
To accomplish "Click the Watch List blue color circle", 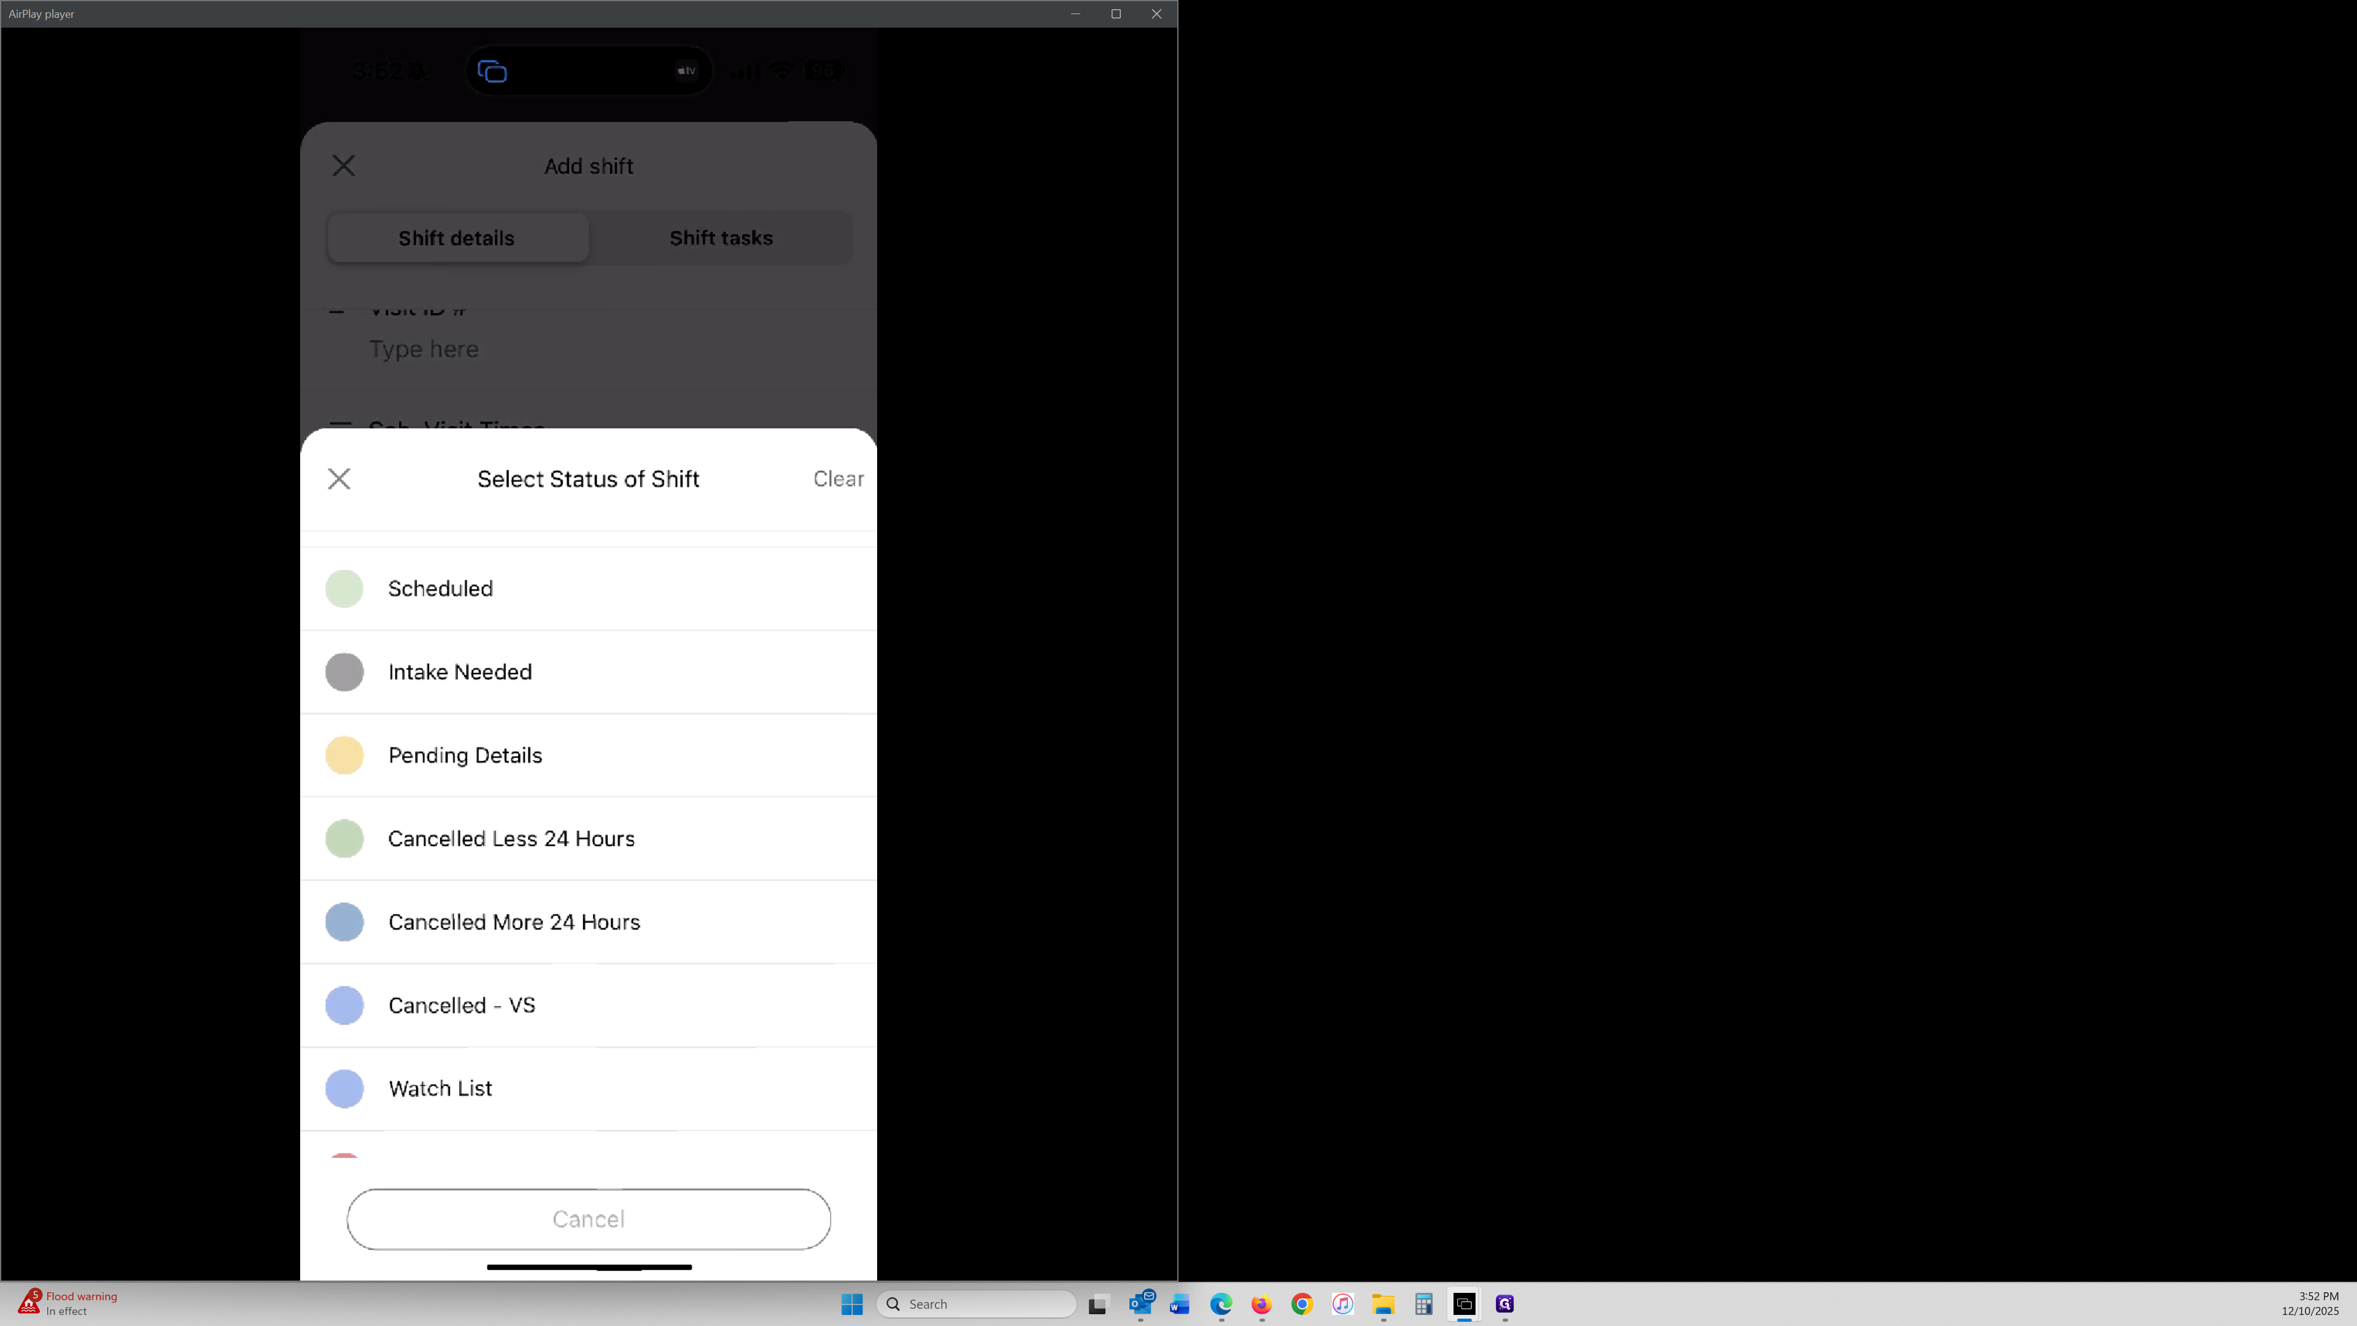I will pos(344,1088).
